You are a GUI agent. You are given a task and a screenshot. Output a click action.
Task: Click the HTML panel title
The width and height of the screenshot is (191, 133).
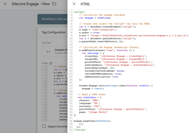[x=85, y=4]
